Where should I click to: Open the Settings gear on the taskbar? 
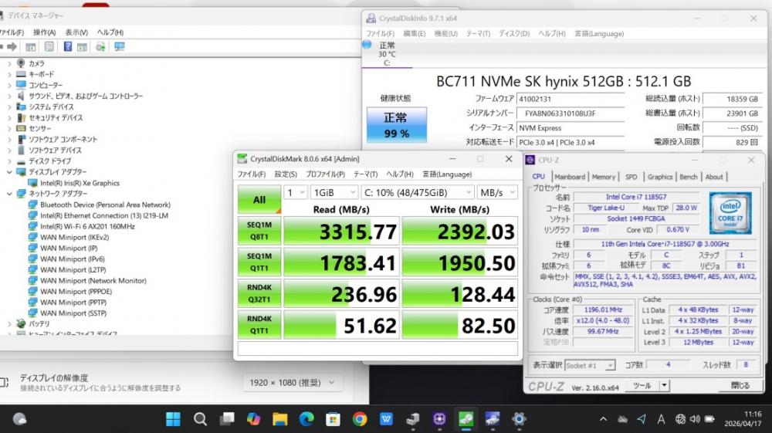(x=519, y=419)
